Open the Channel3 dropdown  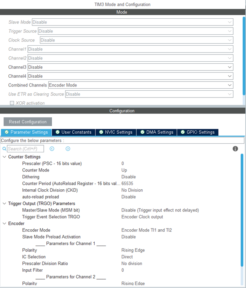pyautogui.click(x=130, y=67)
